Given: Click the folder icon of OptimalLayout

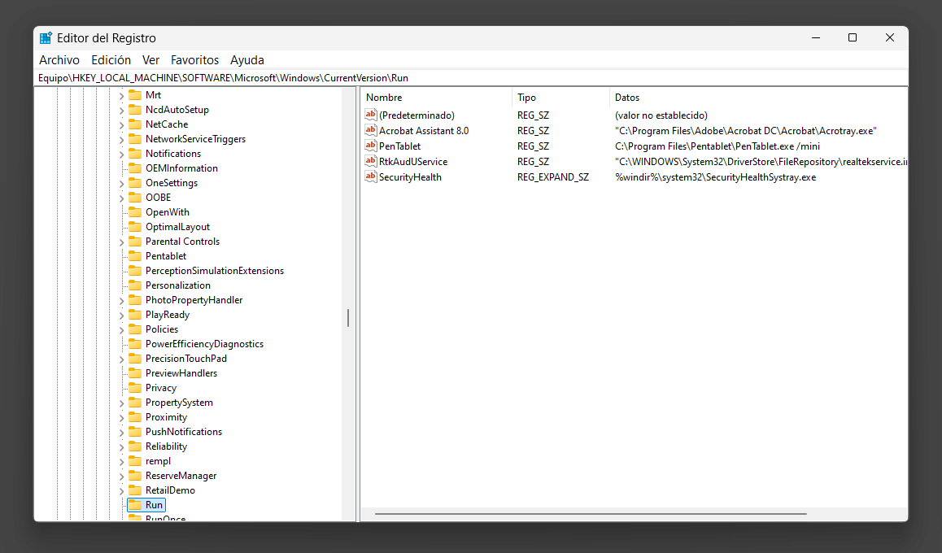Looking at the screenshot, I should click(x=135, y=227).
